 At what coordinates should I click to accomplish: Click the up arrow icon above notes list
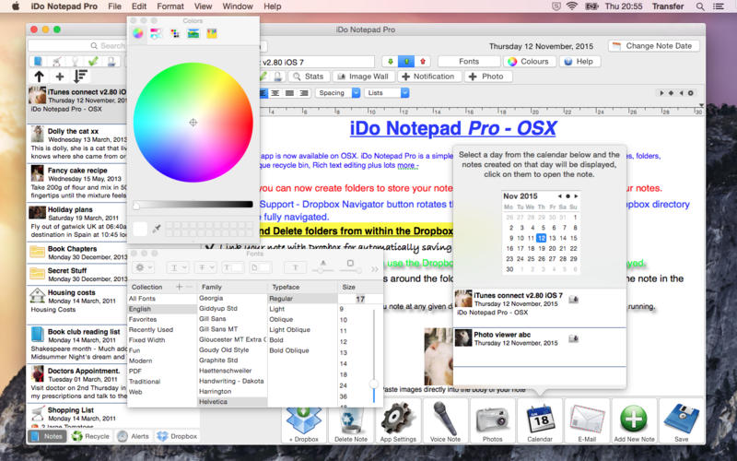point(39,77)
